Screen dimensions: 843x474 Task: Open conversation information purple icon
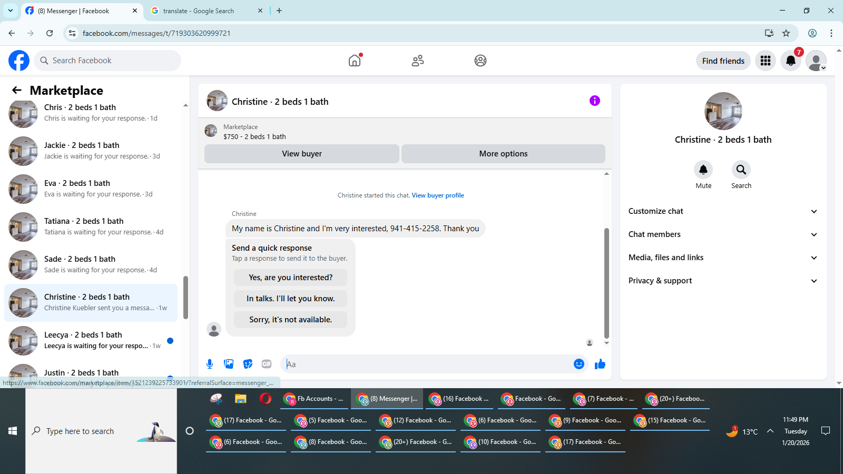[x=595, y=101]
